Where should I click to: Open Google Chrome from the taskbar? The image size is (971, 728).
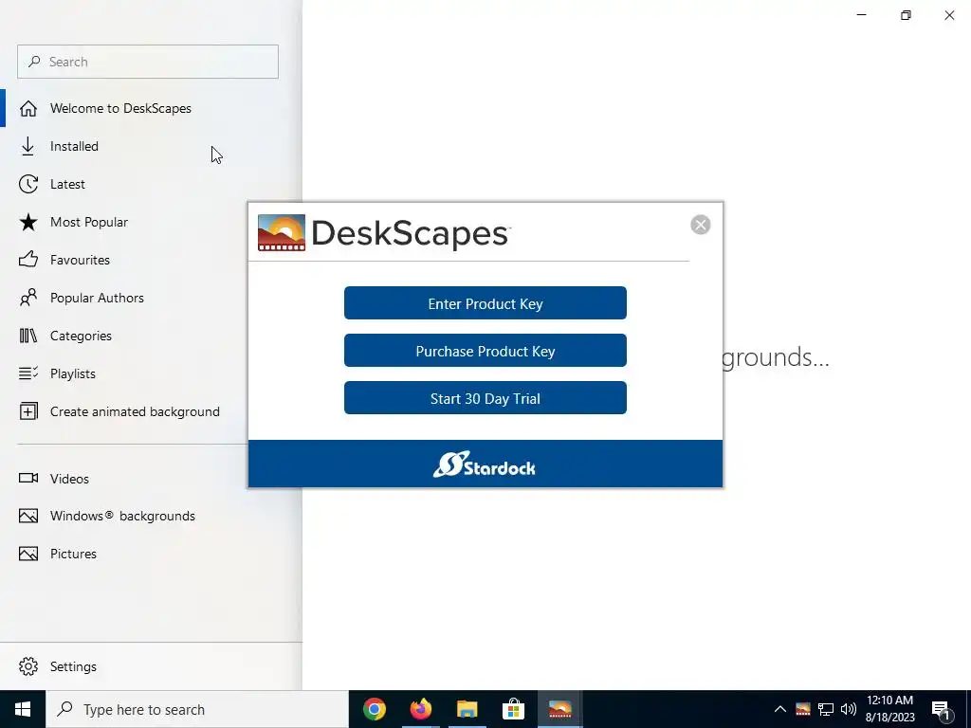click(374, 709)
